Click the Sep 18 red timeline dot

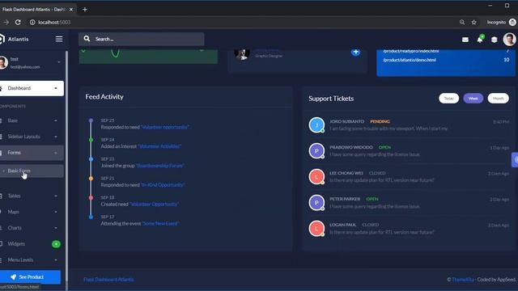point(91,197)
